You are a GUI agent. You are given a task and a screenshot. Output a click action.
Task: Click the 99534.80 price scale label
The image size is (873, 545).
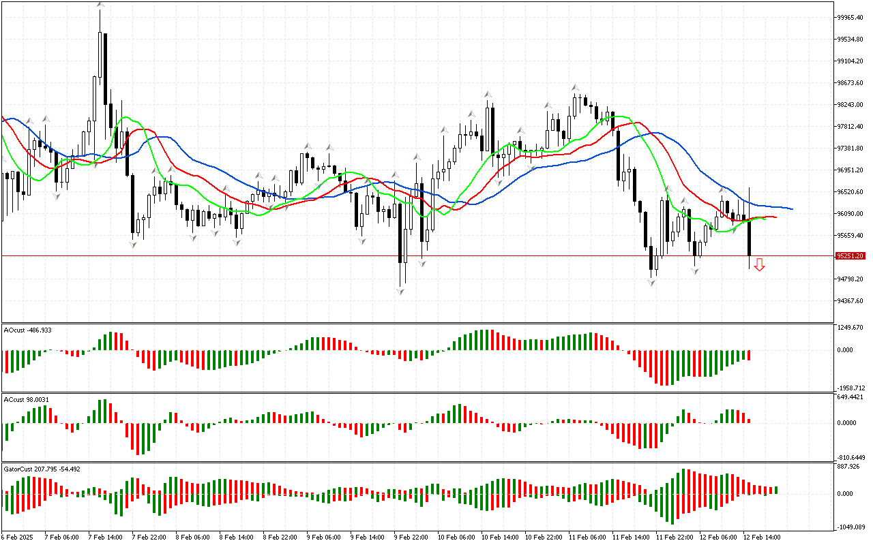[x=850, y=40]
